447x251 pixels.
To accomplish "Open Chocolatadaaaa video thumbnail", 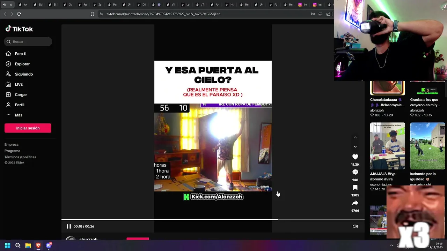I will (388, 88).
